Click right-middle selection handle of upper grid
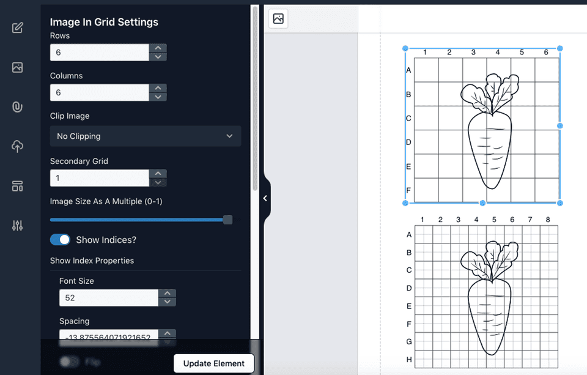This screenshot has width=587, height=375. (560, 126)
